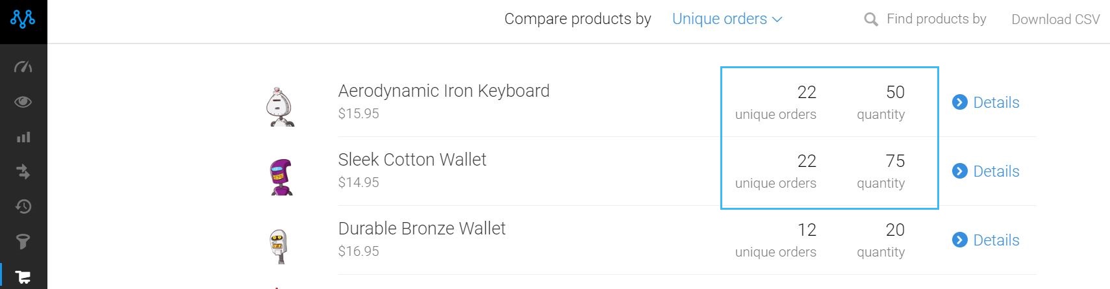Open the dashboard speedometer icon in sidebar
The width and height of the screenshot is (1110, 289).
(x=23, y=67)
